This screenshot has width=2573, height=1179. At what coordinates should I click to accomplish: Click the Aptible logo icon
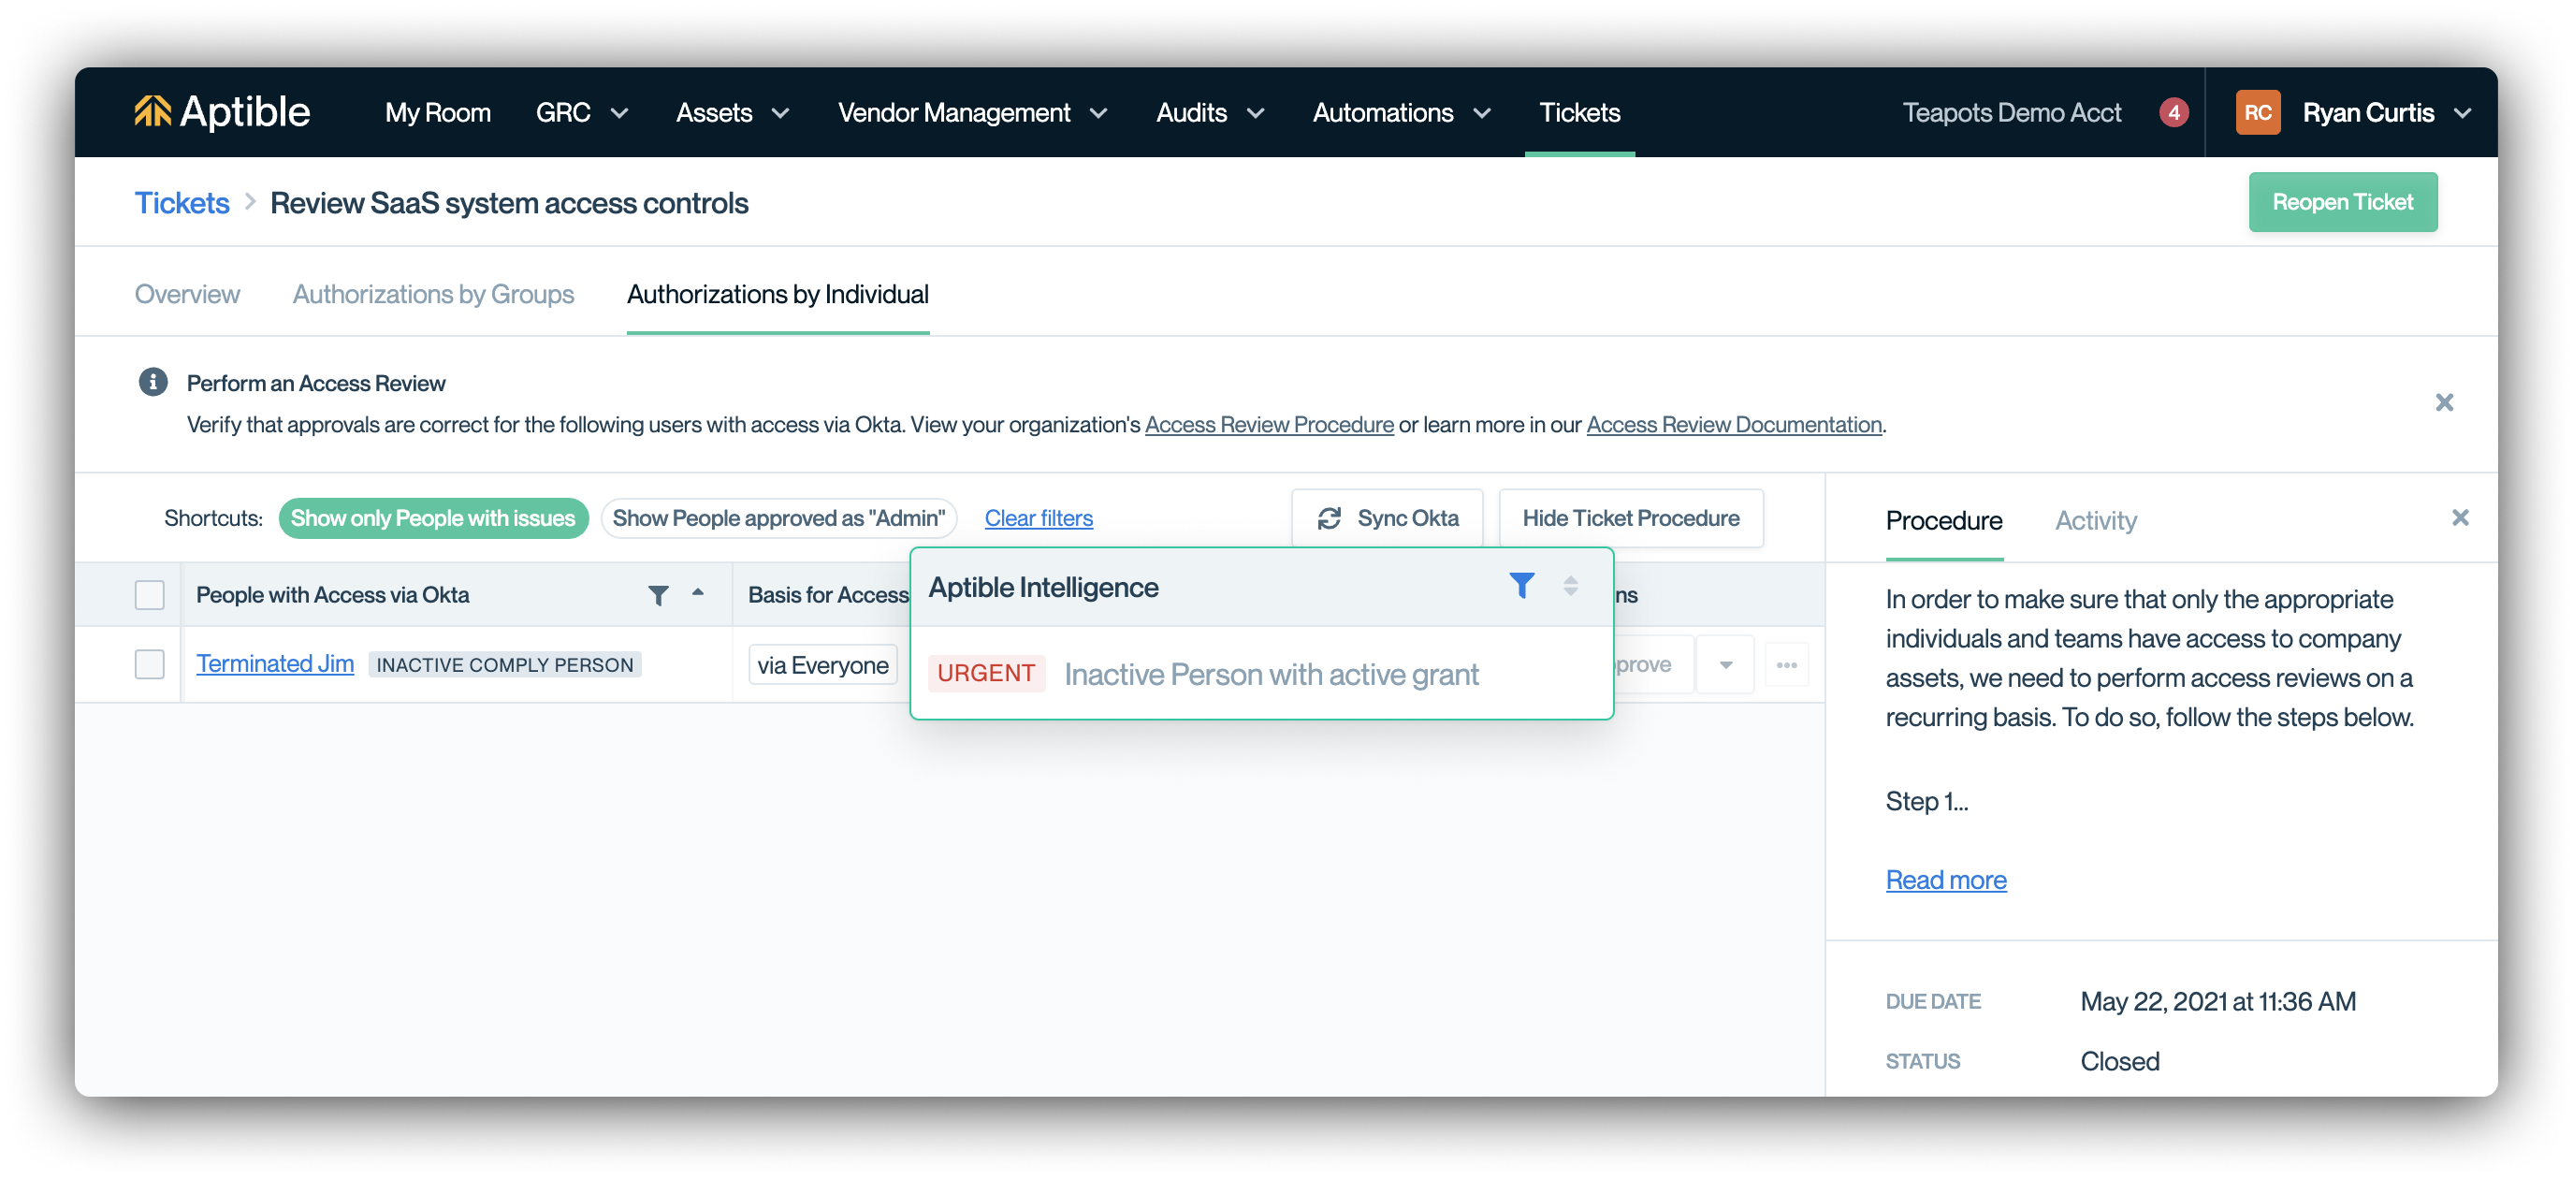click(x=152, y=111)
